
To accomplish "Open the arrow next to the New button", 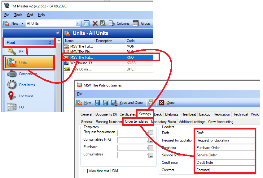I will (22, 23).
